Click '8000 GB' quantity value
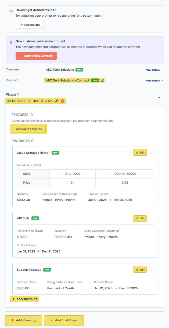This screenshot has width=169, height=328. pos(23,200)
